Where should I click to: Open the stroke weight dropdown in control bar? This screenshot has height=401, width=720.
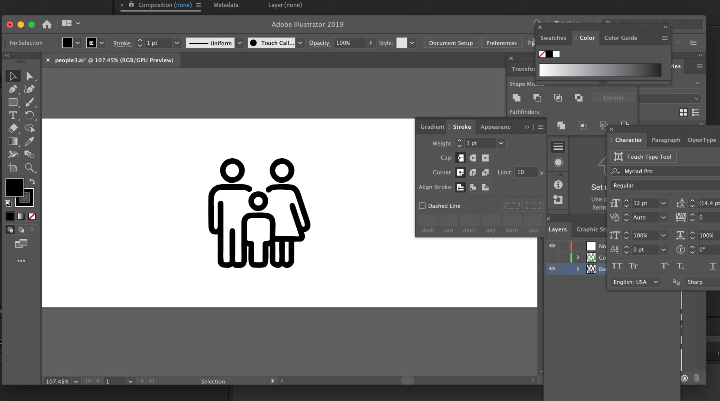point(177,43)
